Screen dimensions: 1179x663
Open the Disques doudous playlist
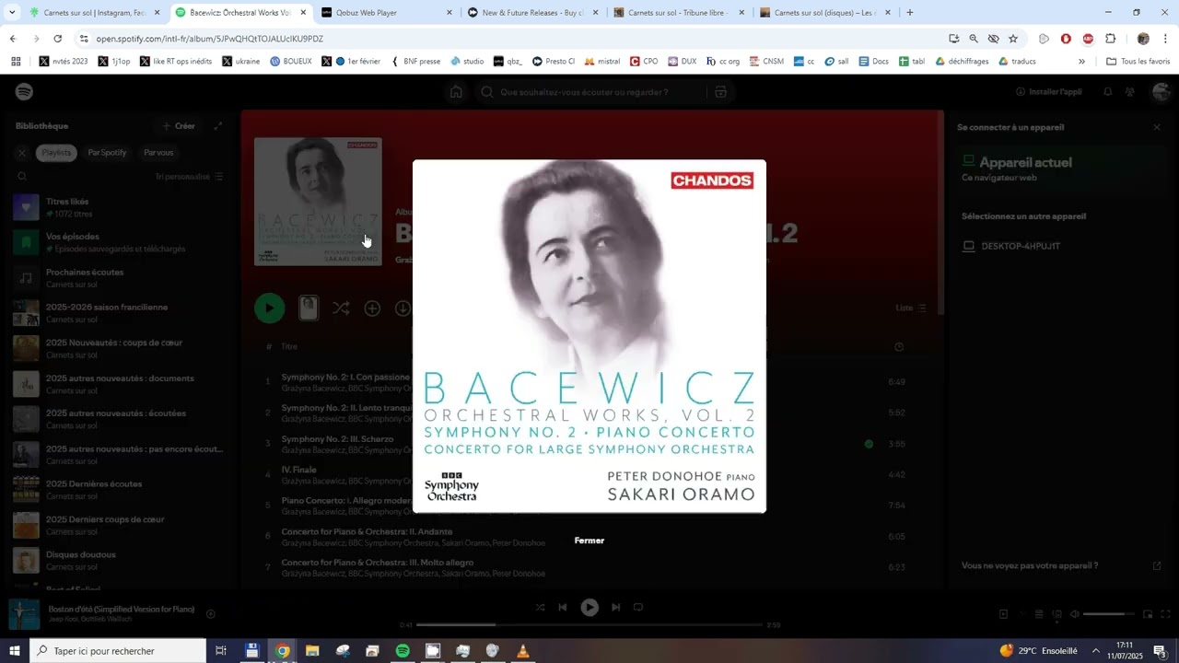click(120, 561)
